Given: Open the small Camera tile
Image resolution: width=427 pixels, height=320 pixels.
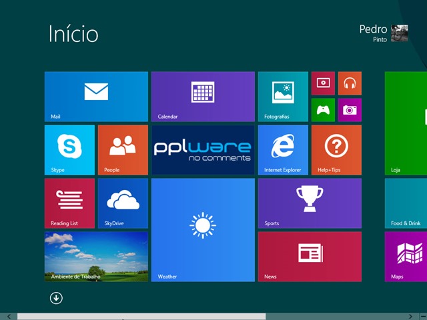Looking at the screenshot, I should tap(350, 110).
